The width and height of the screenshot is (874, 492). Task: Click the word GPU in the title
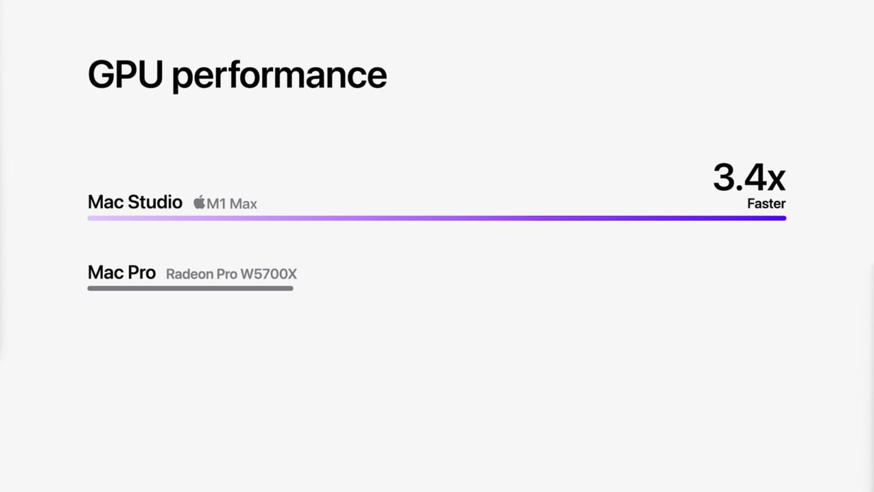click(x=125, y=74)
